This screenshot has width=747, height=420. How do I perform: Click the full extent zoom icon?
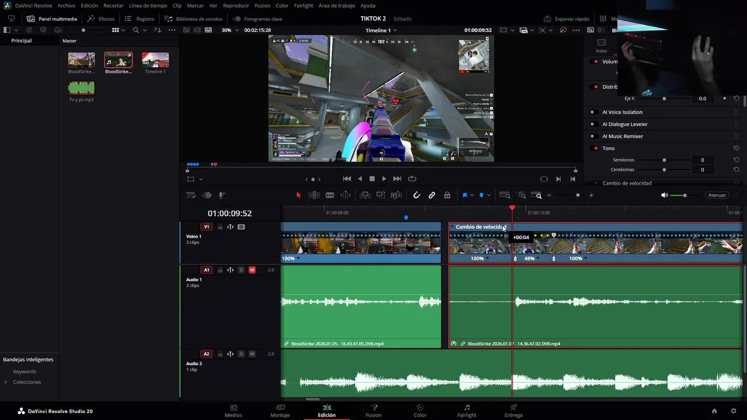click(505, 195)
